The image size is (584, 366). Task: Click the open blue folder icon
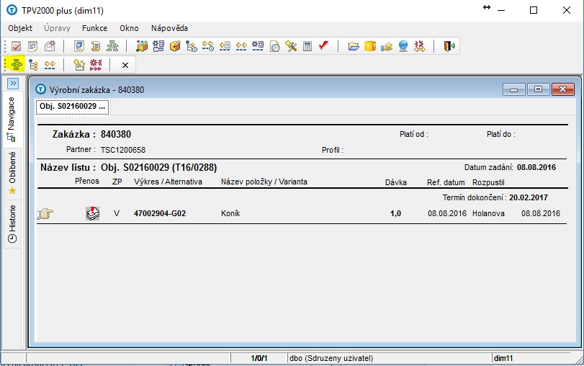(354, 46)
